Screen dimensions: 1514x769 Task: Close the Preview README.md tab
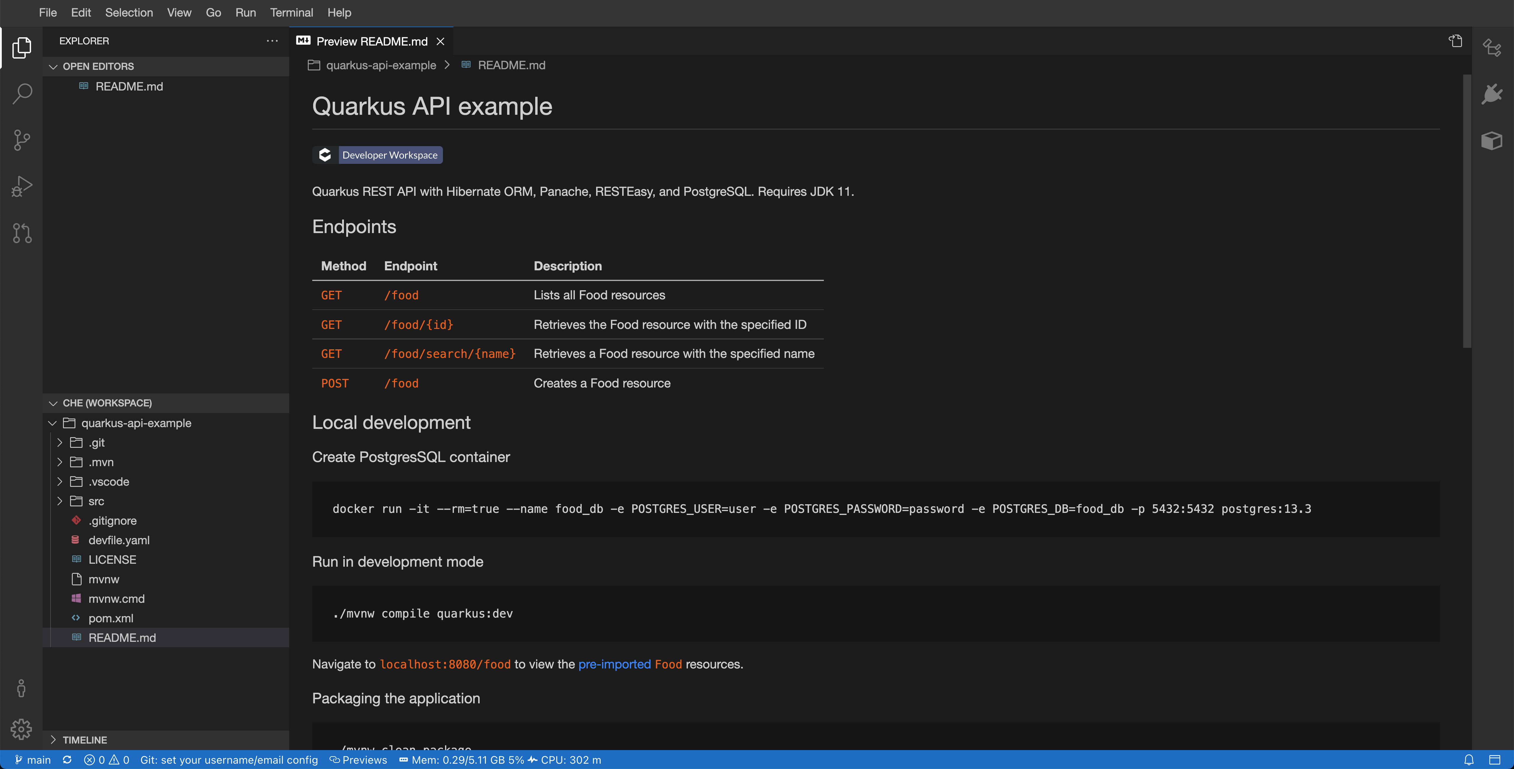(x=440, y=41)
